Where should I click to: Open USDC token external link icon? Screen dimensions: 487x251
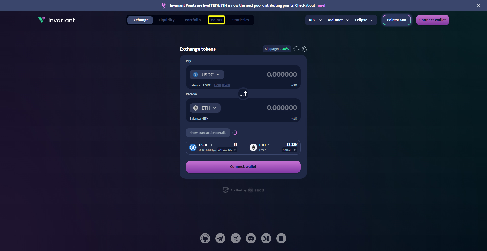(211, 145)
